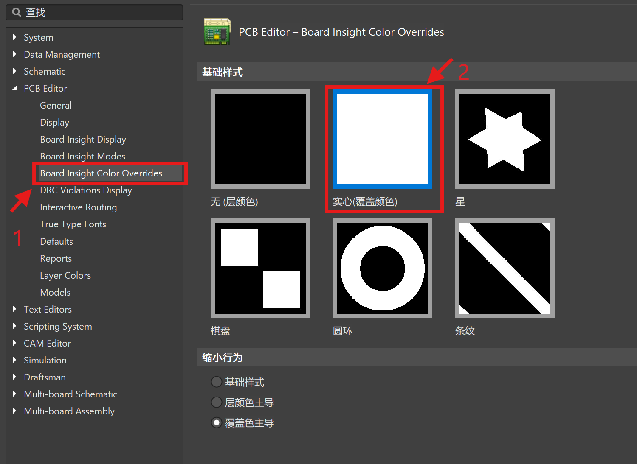
Task: Open the Layer Colors settings page
Action: [65, 275]
